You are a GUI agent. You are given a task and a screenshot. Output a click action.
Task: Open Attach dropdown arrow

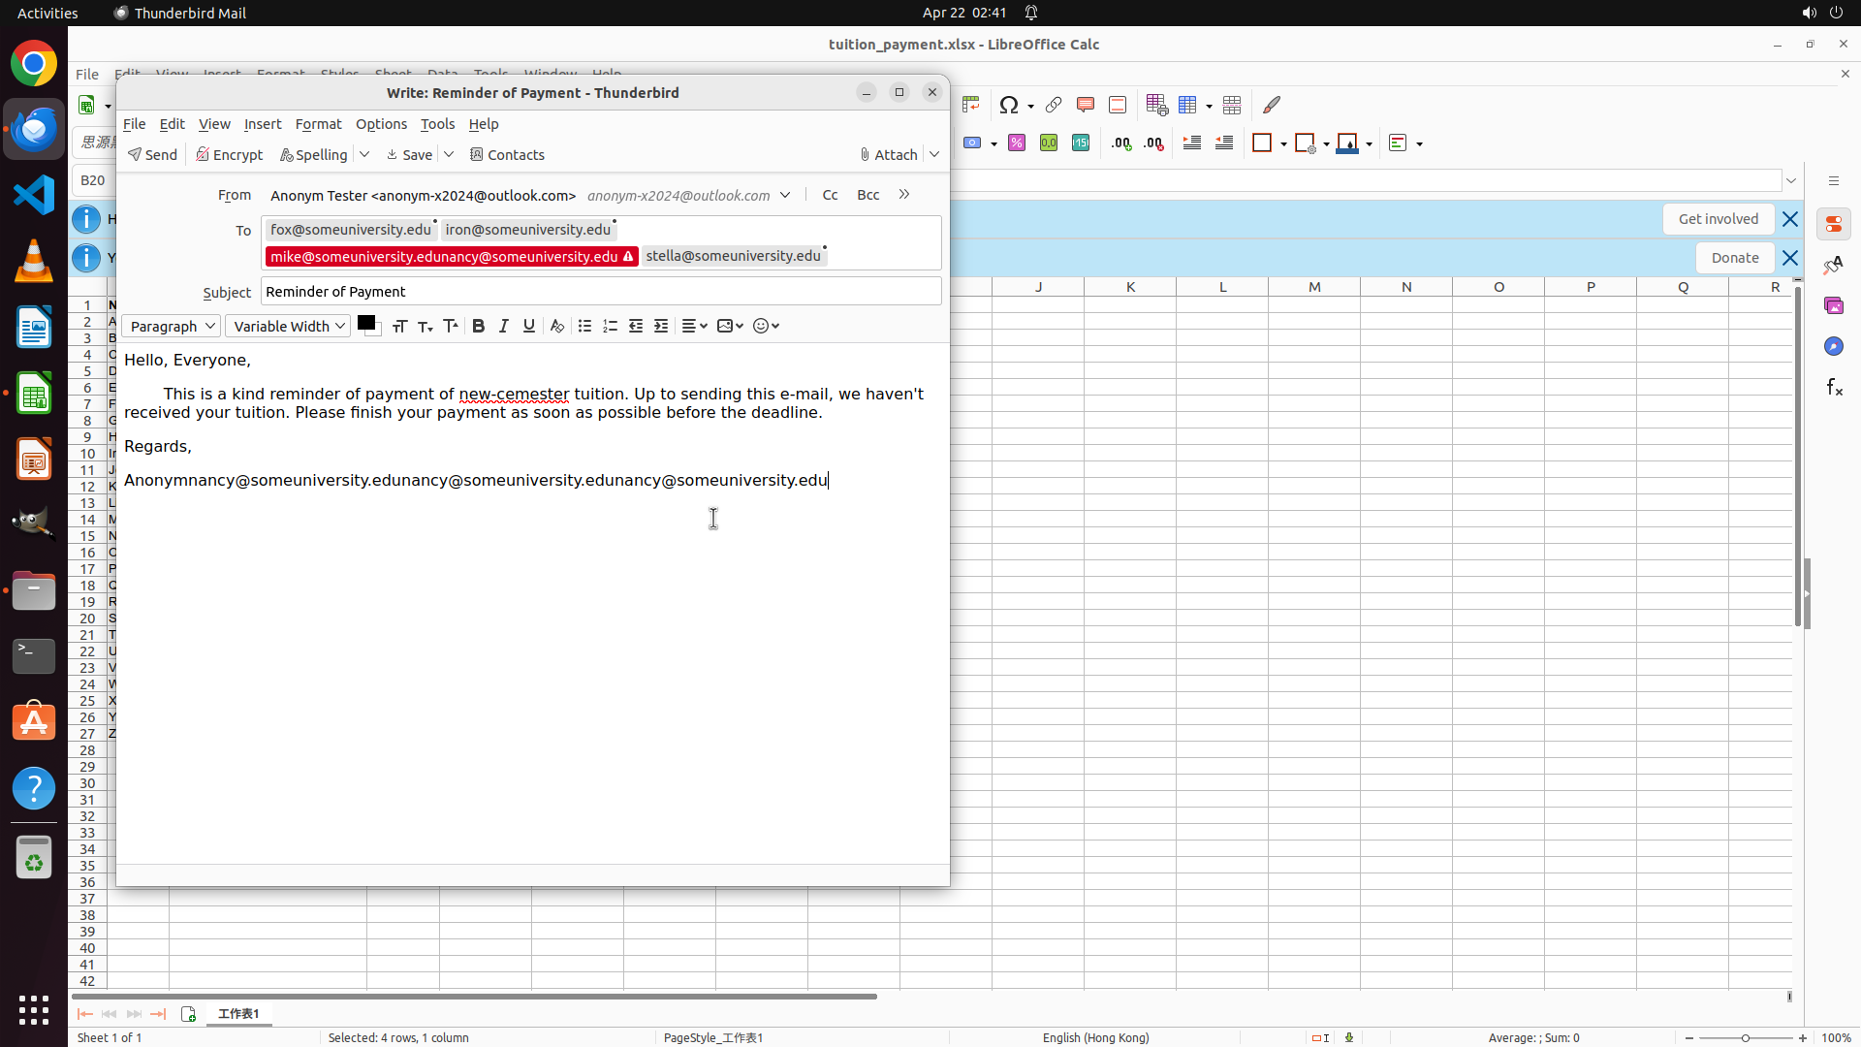934,154
